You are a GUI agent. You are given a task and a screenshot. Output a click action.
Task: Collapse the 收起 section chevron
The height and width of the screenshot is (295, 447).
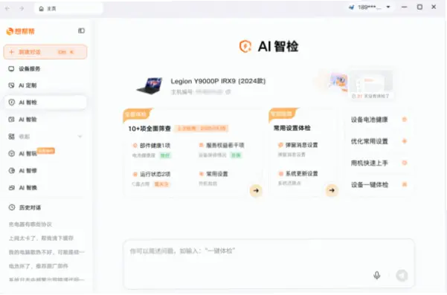(x=80, y=137)
